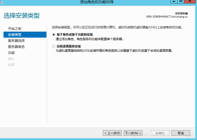Maximize the wizard window
Screen dimensions: 197x140
[x=181, y=2]
